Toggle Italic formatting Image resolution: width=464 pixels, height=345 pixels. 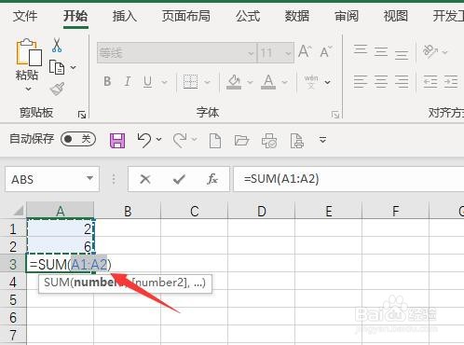click(128, 82)
